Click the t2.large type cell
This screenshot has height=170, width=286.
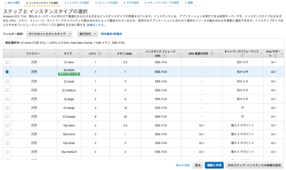click(x=69, y=99)
